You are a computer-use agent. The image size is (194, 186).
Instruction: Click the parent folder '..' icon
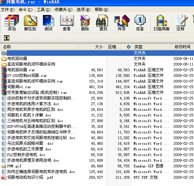point(4,53)
